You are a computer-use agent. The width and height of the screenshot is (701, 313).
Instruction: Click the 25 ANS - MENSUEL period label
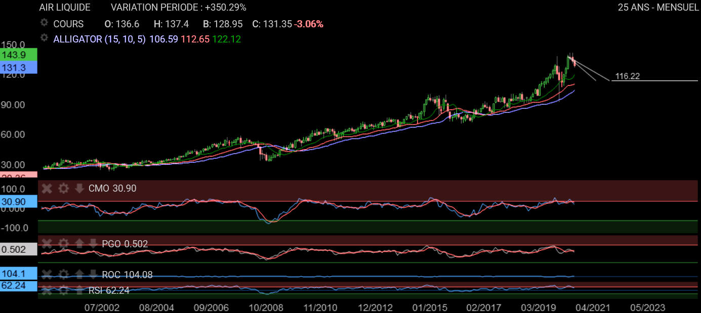point(656,8)
